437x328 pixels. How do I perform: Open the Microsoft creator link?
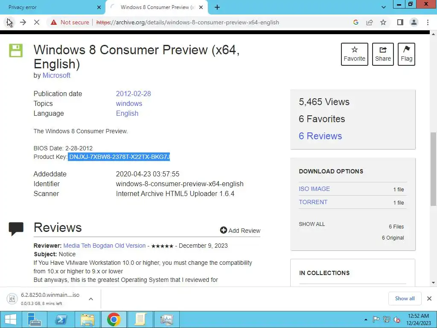pyautogui.click(x=56, y=75)
